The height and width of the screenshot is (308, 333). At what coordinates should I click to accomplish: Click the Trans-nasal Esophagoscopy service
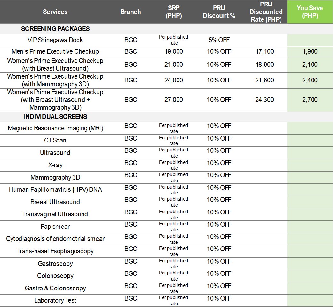[x=55, y=251]
